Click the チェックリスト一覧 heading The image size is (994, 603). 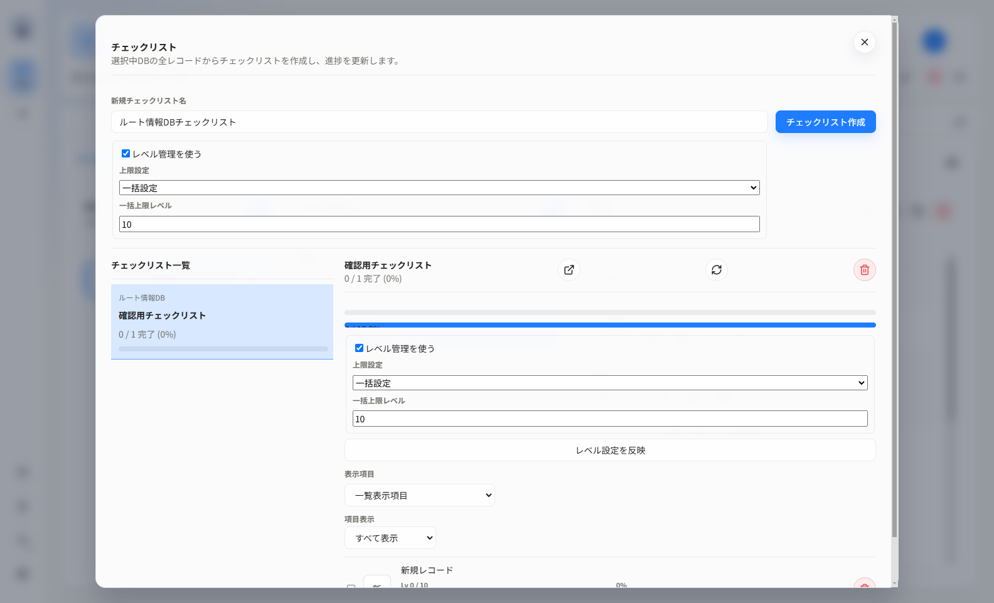(x=151, y=265)
